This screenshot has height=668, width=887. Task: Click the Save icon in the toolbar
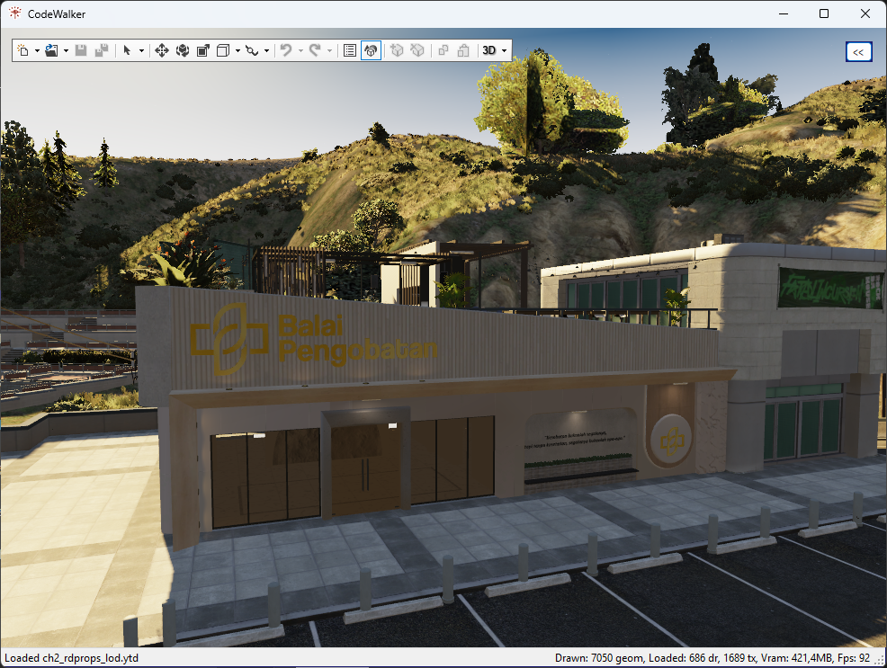tap(81, 51)
